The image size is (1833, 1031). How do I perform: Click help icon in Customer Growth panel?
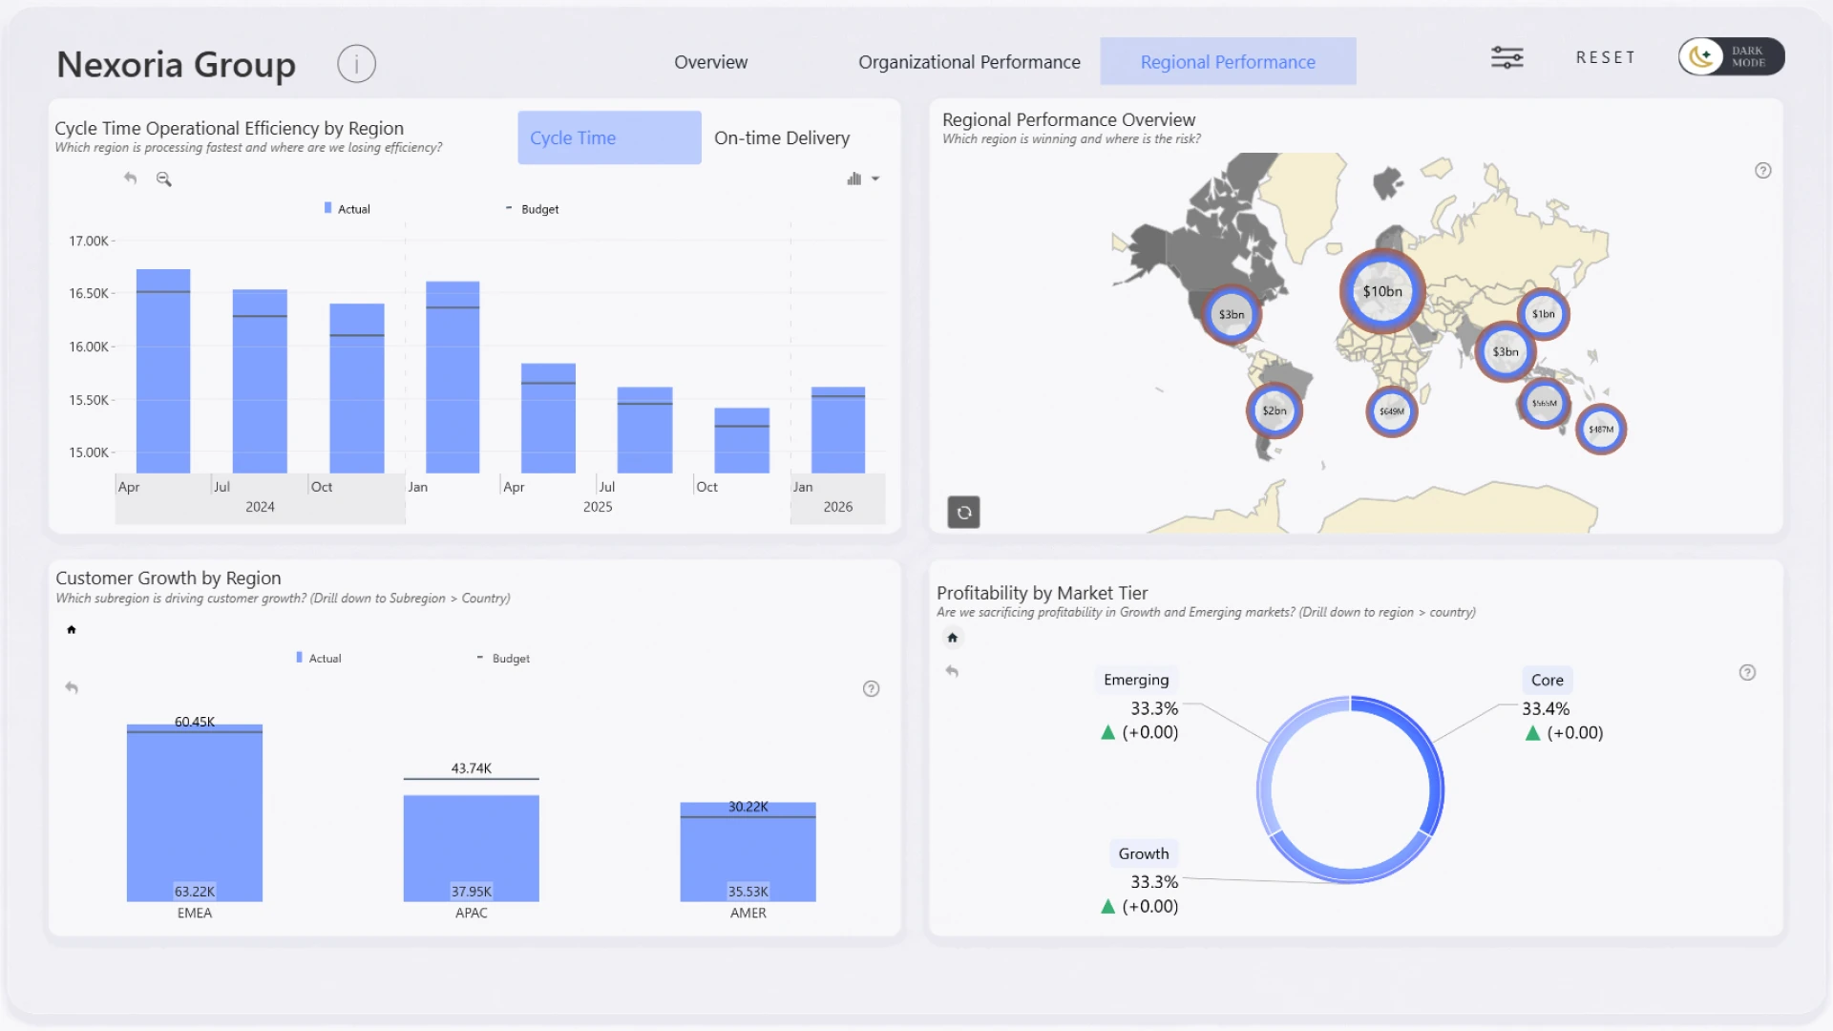[x=871, y=689]
